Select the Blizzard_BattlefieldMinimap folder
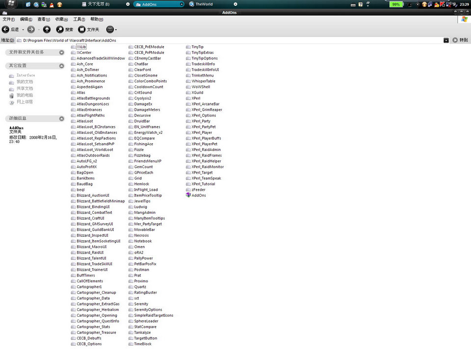471x353 pixels. [98, 201]
